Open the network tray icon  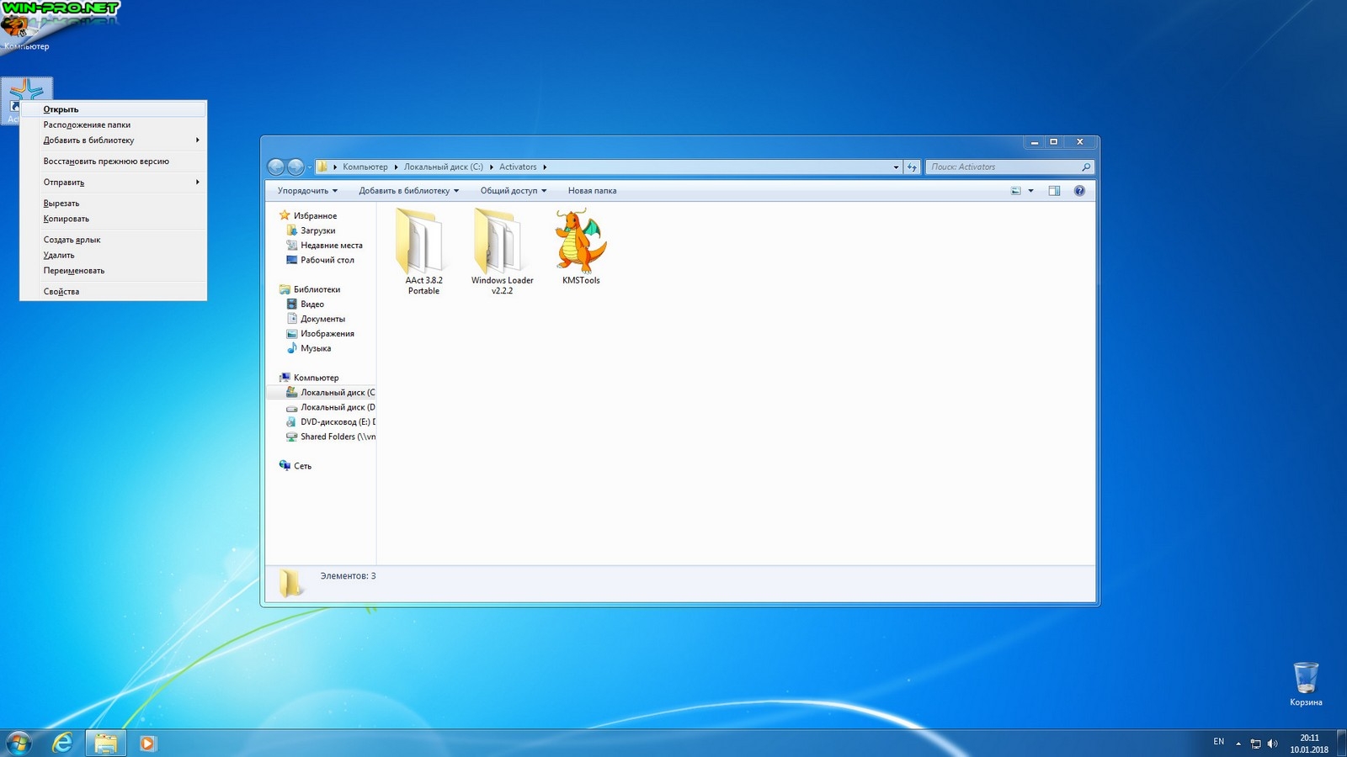click(1255, 744)
